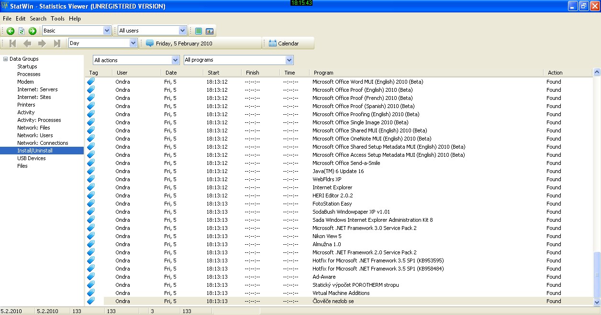Go to previous period arrow icon
Viewport: 601px width, 315px height.
point(27,43)
